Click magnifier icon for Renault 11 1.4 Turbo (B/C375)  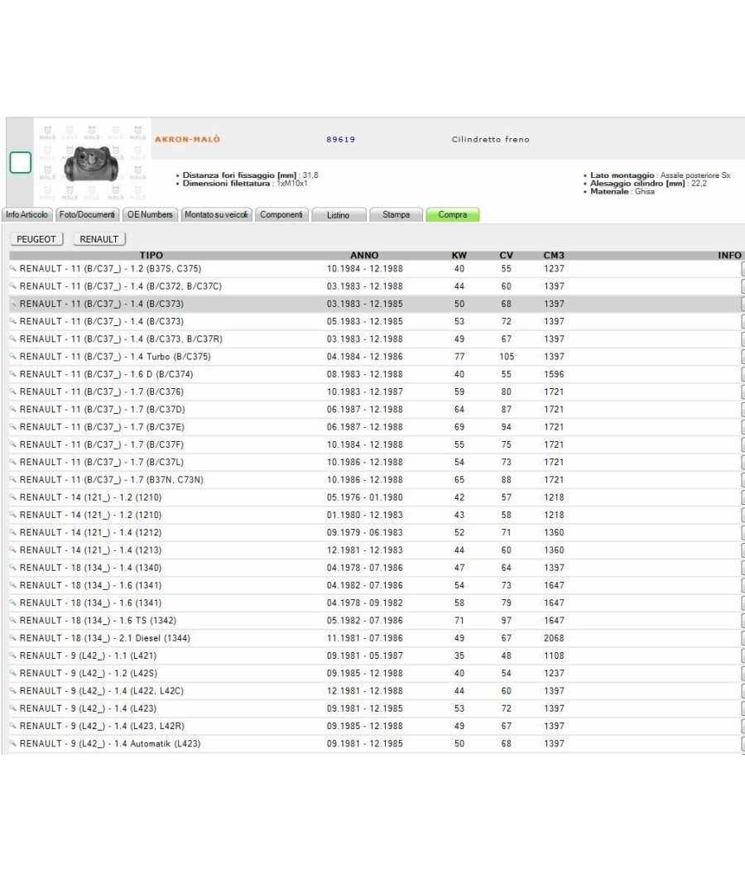click(12, 357)
